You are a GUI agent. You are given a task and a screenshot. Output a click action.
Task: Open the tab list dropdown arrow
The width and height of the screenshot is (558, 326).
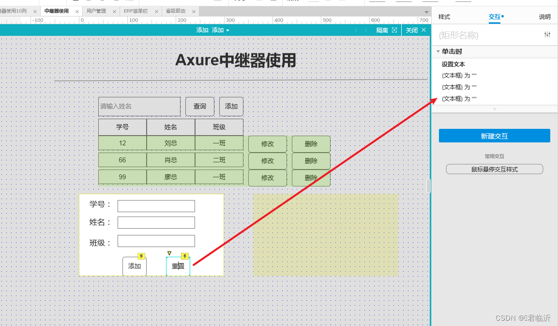click(x=426, y=12)
